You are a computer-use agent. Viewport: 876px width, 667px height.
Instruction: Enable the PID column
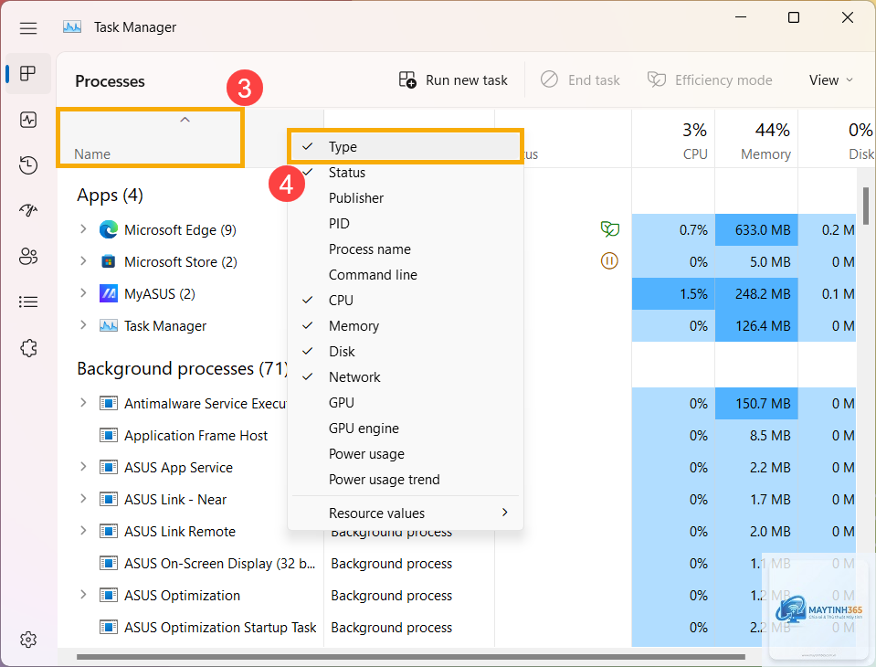coord(406,224)
